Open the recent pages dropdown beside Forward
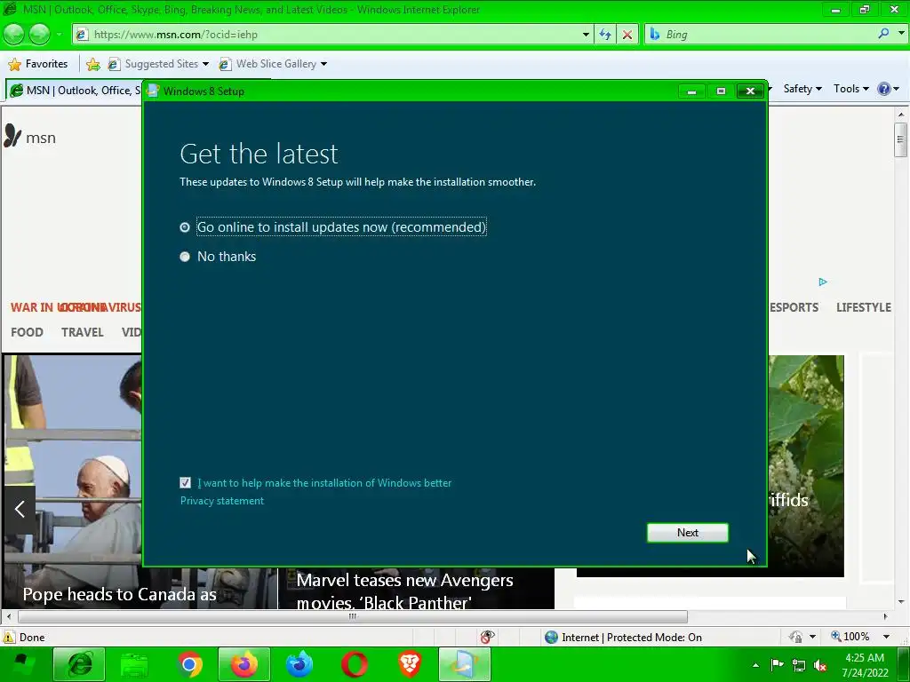The image size is (910, 682). [59, 35]
